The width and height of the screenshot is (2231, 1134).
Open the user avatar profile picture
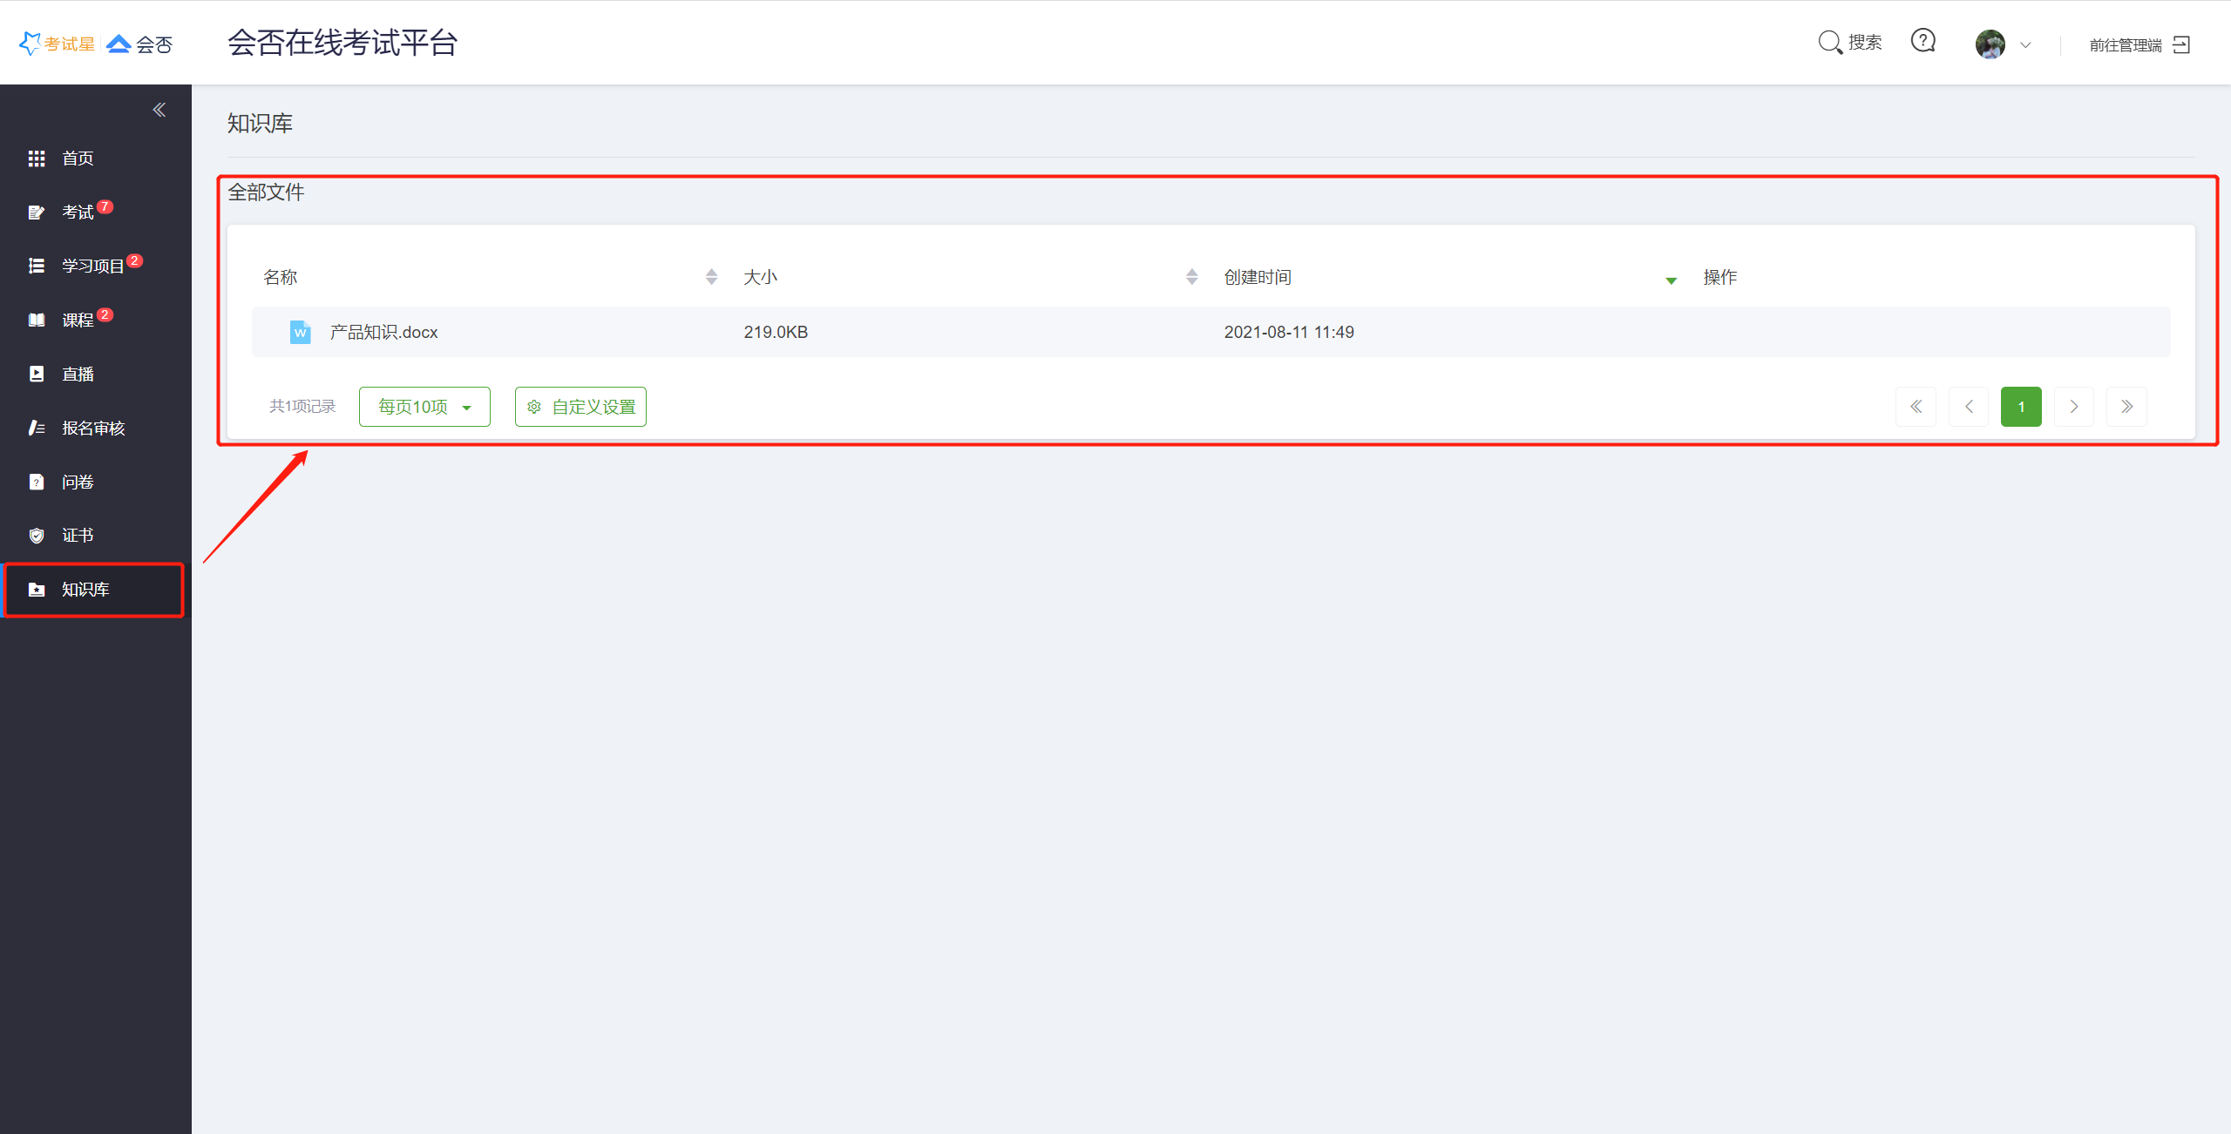coord(1990,44)
